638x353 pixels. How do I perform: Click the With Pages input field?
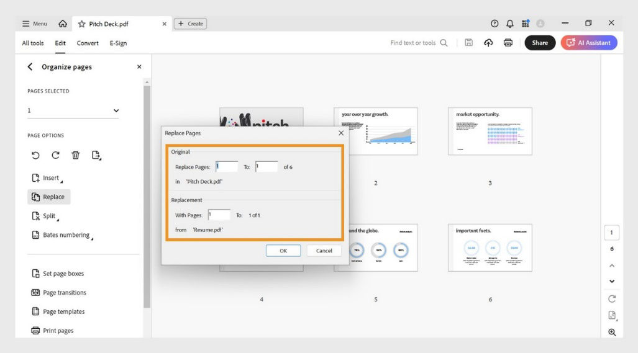[219, 215]
